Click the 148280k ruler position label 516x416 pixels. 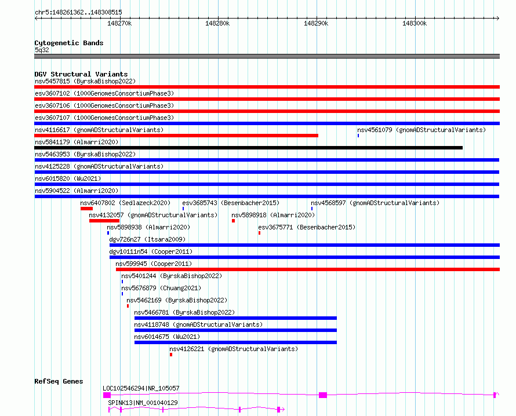click(x=217, y=23)
